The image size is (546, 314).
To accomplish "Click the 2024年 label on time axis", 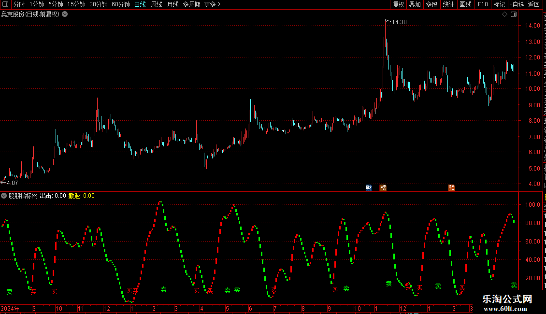I will pos(10,309).
